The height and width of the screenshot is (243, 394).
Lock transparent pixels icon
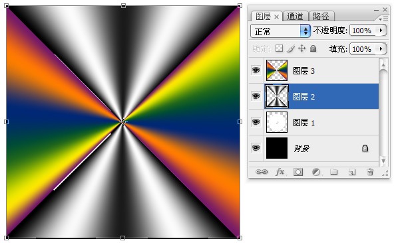pos(279,48)
